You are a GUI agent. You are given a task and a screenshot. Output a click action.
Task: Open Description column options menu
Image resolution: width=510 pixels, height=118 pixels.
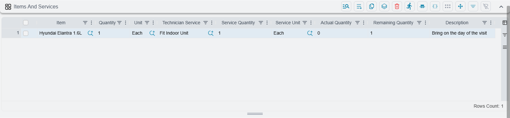click(491, 23)
